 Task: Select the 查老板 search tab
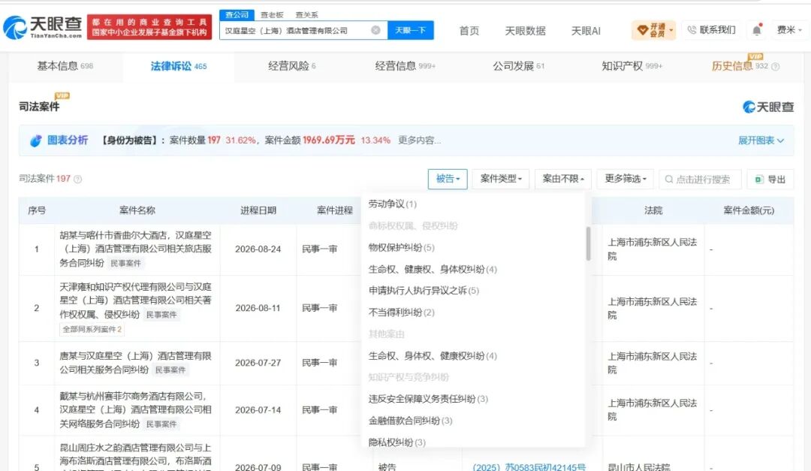click(x=272, y=15)
